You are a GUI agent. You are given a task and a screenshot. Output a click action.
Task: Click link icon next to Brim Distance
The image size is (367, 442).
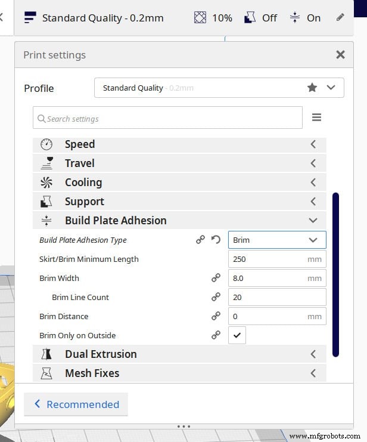click(x=216, y=316)
